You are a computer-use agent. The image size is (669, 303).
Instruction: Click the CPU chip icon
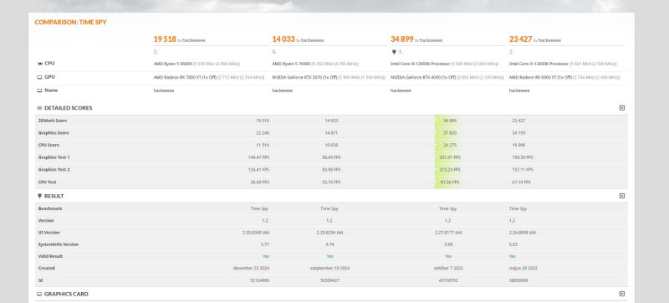39,64
